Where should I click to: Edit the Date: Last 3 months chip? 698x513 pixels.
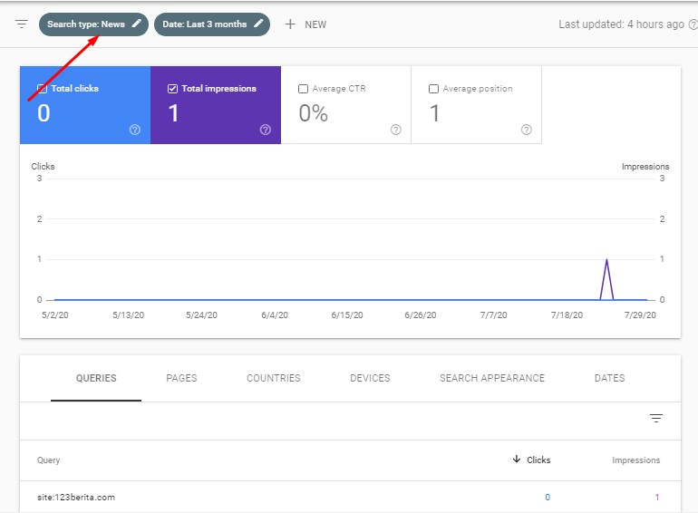(212, 24)
